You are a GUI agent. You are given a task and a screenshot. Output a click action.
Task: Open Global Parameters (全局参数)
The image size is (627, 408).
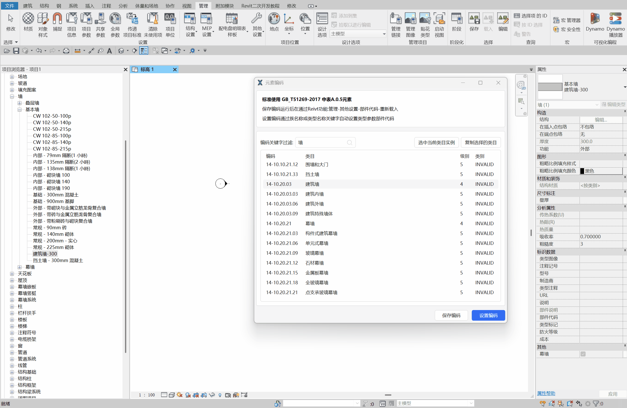(x=115, y=25)
